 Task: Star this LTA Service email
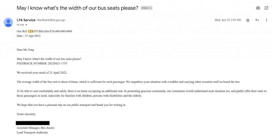tap(248, 20)
